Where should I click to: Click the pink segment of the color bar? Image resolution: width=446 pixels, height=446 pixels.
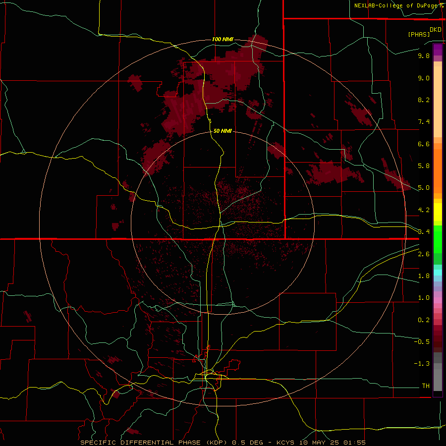coord(438,300)
